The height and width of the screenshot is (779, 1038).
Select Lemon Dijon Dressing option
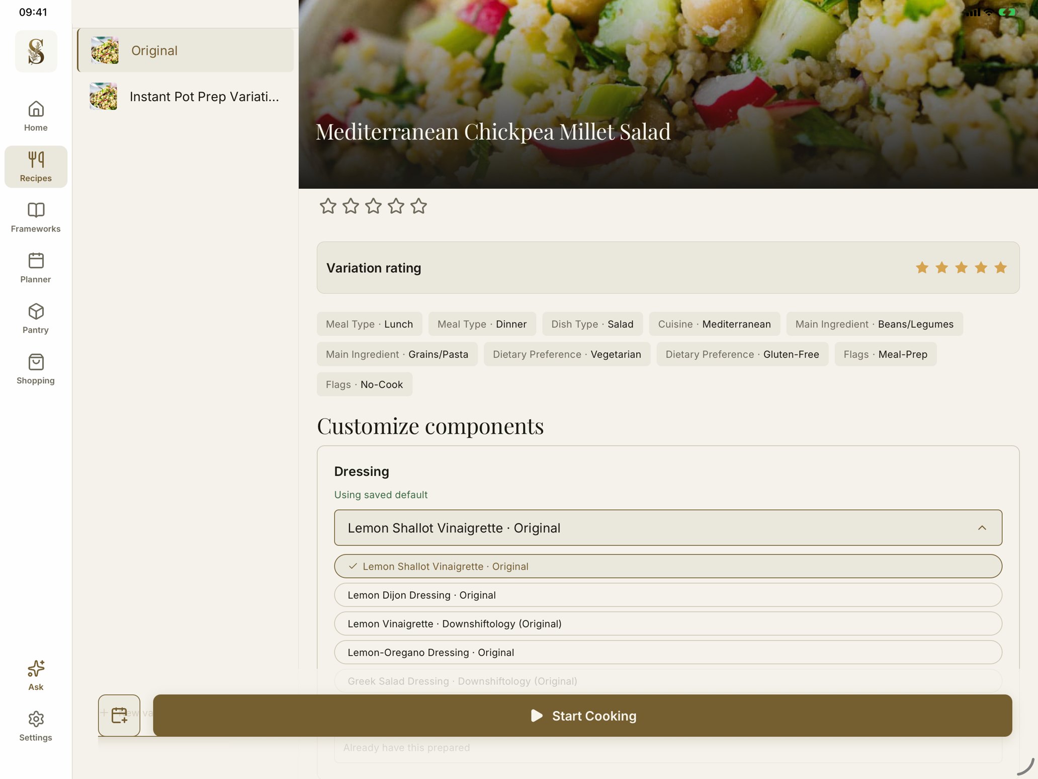click(668, 595)
